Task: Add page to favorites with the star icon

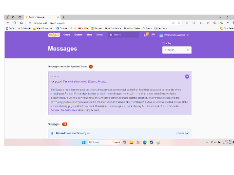Action: coord(179,23)
